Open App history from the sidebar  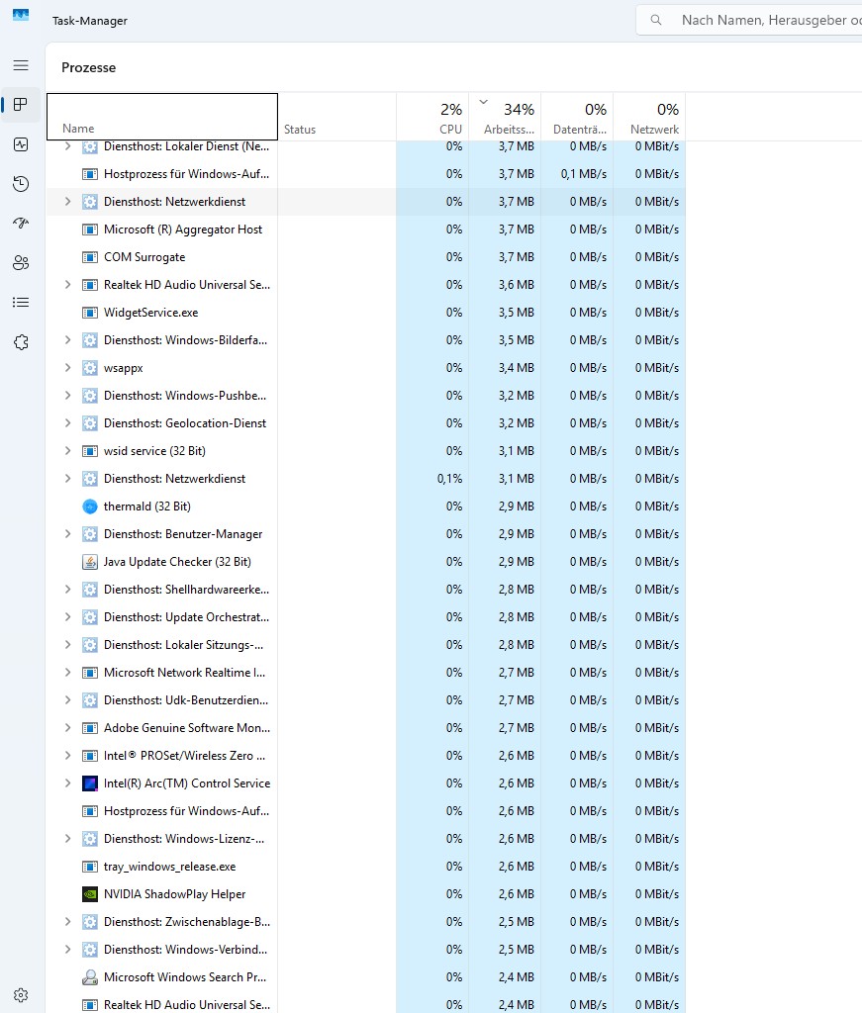point(21,184)
